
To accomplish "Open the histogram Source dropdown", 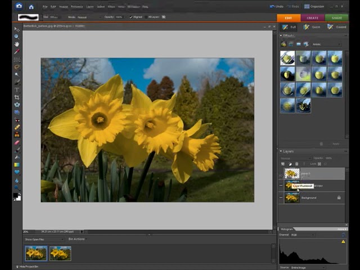I will 308,268.
